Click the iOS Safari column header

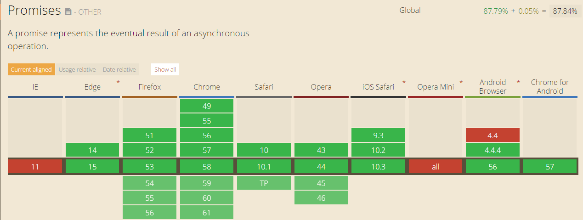point(378,87)
